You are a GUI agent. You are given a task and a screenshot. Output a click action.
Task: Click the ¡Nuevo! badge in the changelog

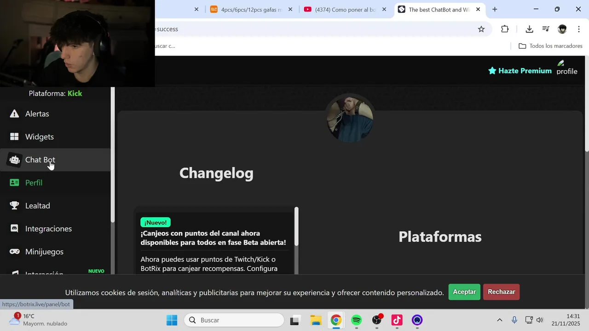click(156, 223)
